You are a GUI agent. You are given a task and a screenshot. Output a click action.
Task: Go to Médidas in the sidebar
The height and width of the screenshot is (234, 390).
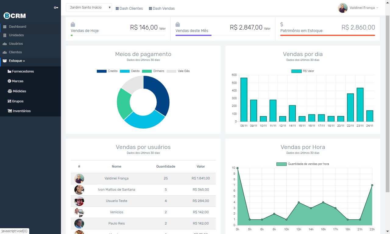(17, 91)
